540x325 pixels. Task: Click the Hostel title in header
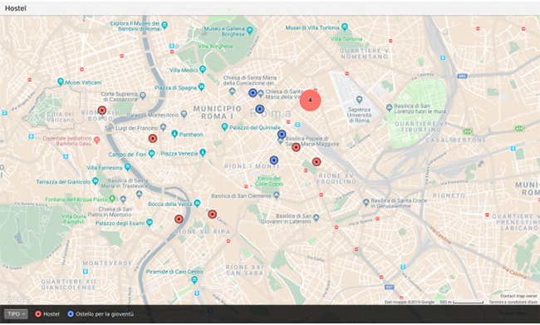click(16, 8)
